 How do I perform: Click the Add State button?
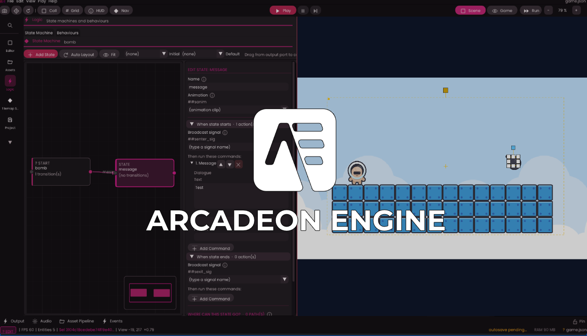coord(41,55)
